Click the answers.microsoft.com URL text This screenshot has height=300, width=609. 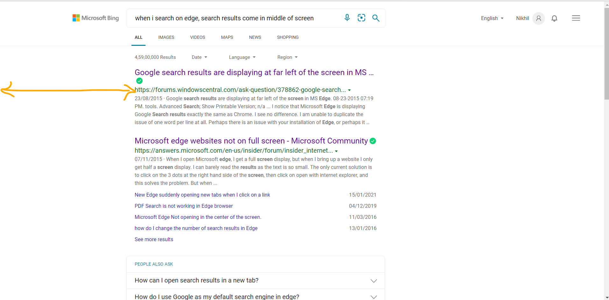point(234,151)
